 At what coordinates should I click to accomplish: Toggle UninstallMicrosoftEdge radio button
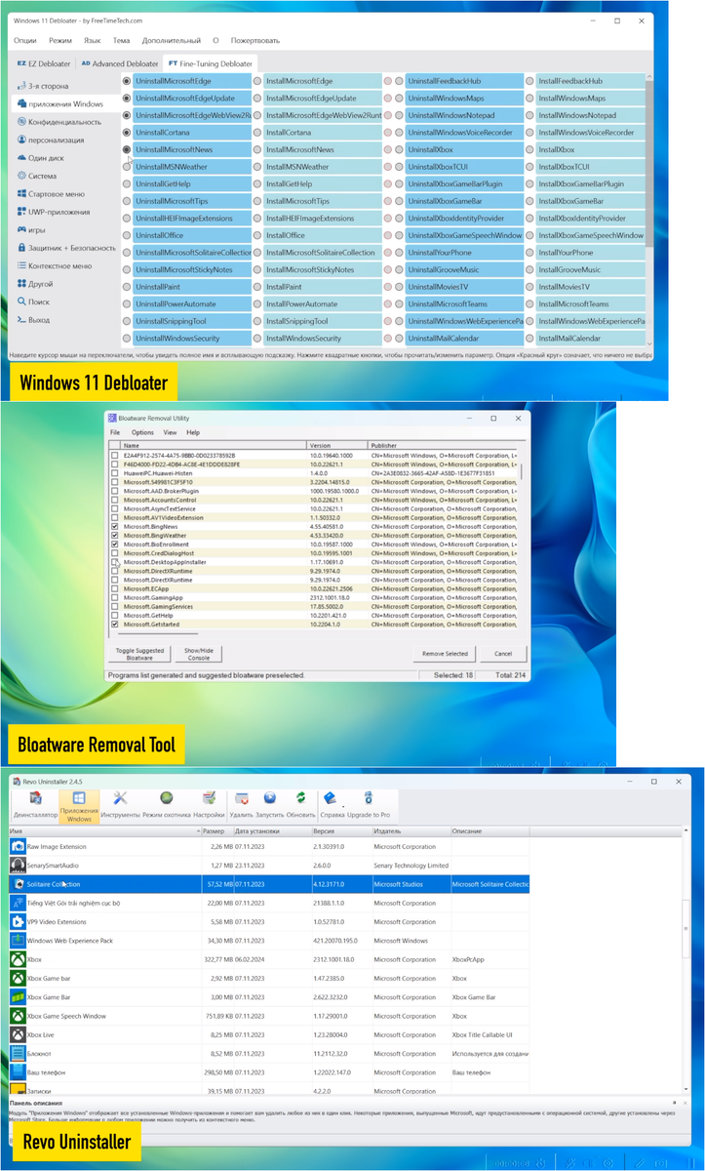pyautogui.click(x=127, y=81)
